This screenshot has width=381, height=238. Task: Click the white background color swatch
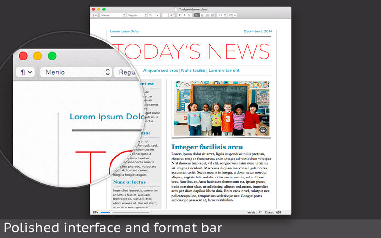[x=165, y=15]
